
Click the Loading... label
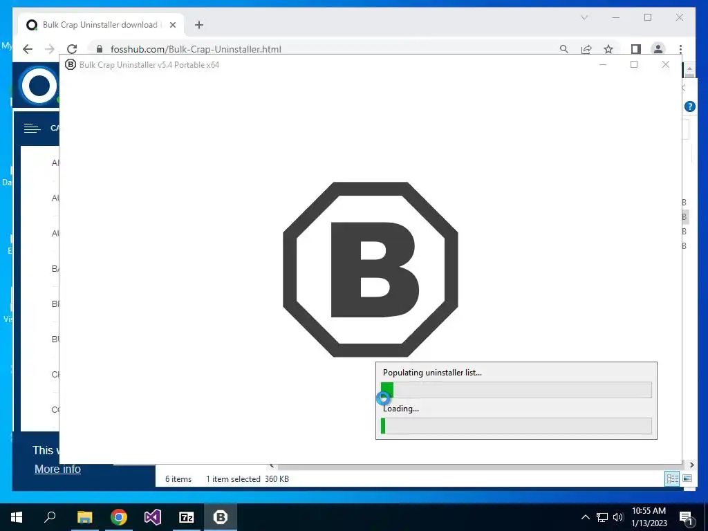pyautogui.click(x=401, y=409)
